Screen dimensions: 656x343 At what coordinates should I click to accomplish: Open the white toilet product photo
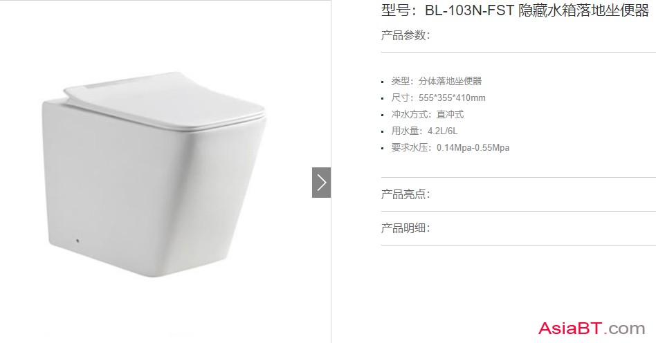154,174
